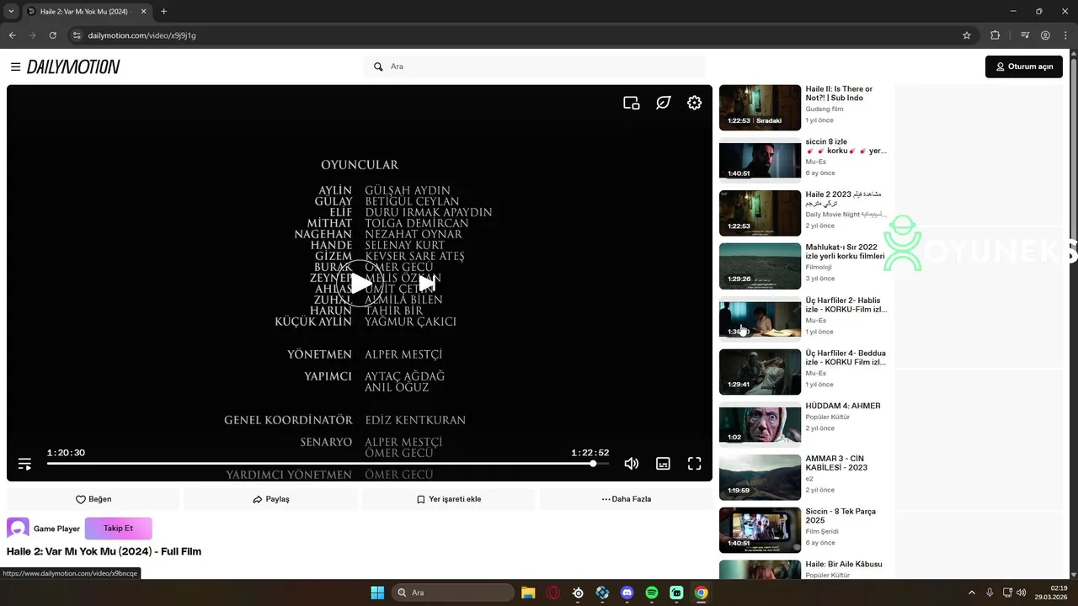Click the taskbar 'Ara' search box
Viewport: 1078px width, 606px height.
[x=453, y=593]
